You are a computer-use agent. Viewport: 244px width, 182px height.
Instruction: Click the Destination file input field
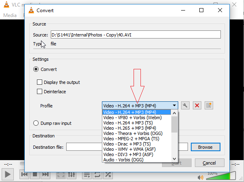[127, 147]
